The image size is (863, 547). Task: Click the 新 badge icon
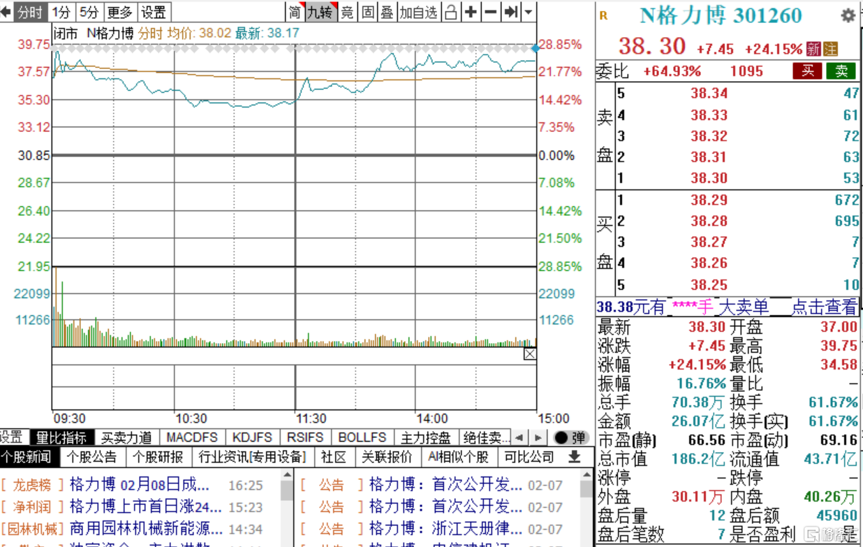point(813,49)
